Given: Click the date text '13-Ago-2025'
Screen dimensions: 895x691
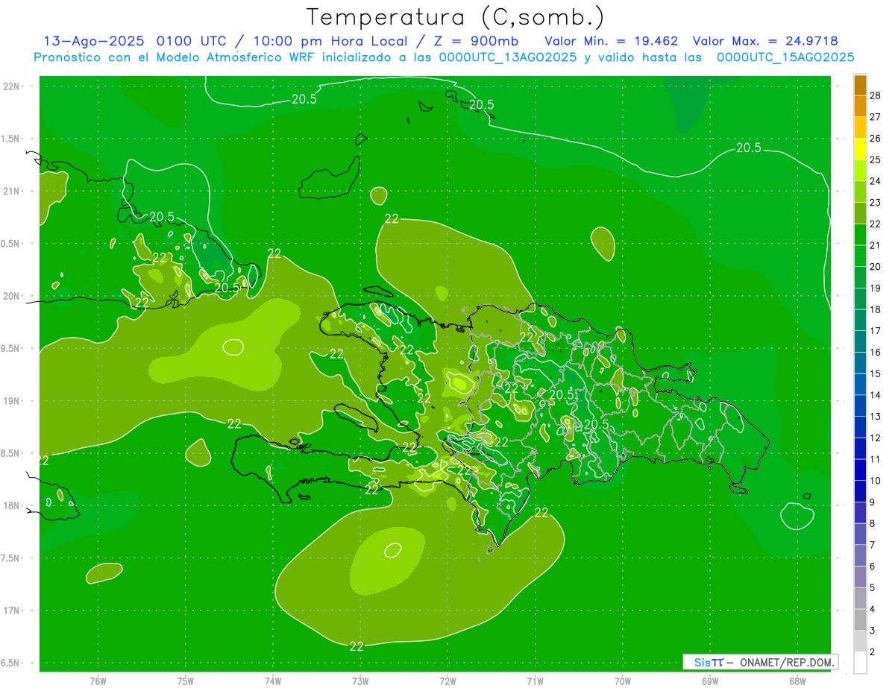Looking at the screenshot, I should [x=94, y=40].
